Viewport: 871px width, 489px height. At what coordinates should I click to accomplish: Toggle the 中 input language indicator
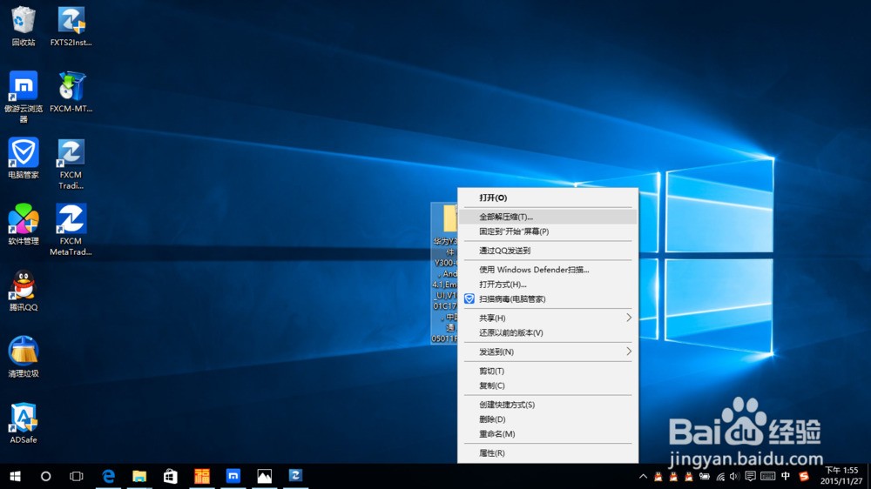(x=786, y=476)
